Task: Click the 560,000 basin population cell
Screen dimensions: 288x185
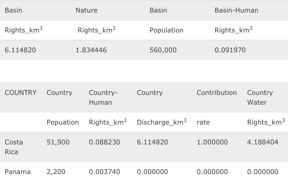Action: pyautogui.click(x=163, y=50)
